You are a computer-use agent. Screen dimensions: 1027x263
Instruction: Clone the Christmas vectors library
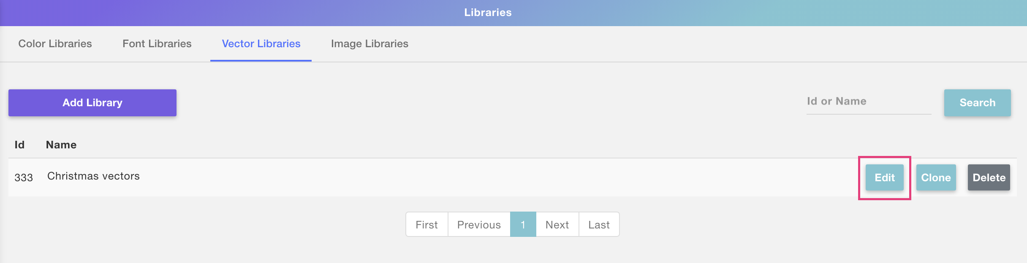coord(936,177)
